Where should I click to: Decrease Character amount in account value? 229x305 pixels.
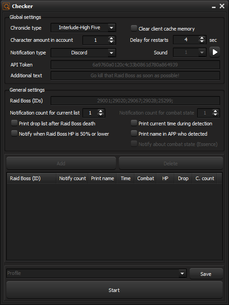112,42
